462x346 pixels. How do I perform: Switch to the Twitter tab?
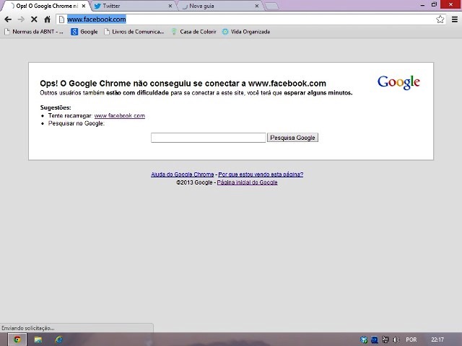tap(133, 6)
